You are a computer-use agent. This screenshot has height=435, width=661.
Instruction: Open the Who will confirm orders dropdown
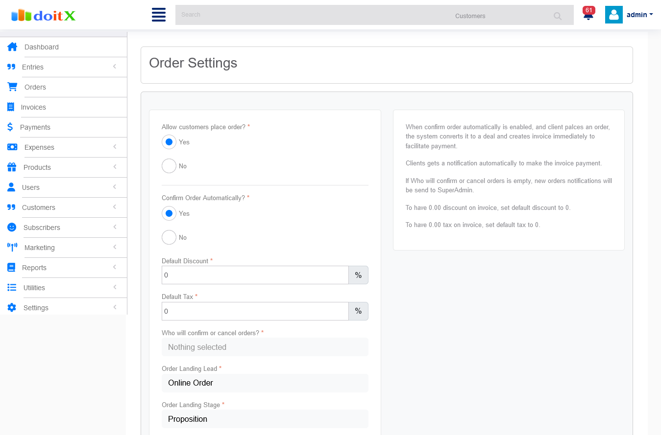(x=265, y=347)
